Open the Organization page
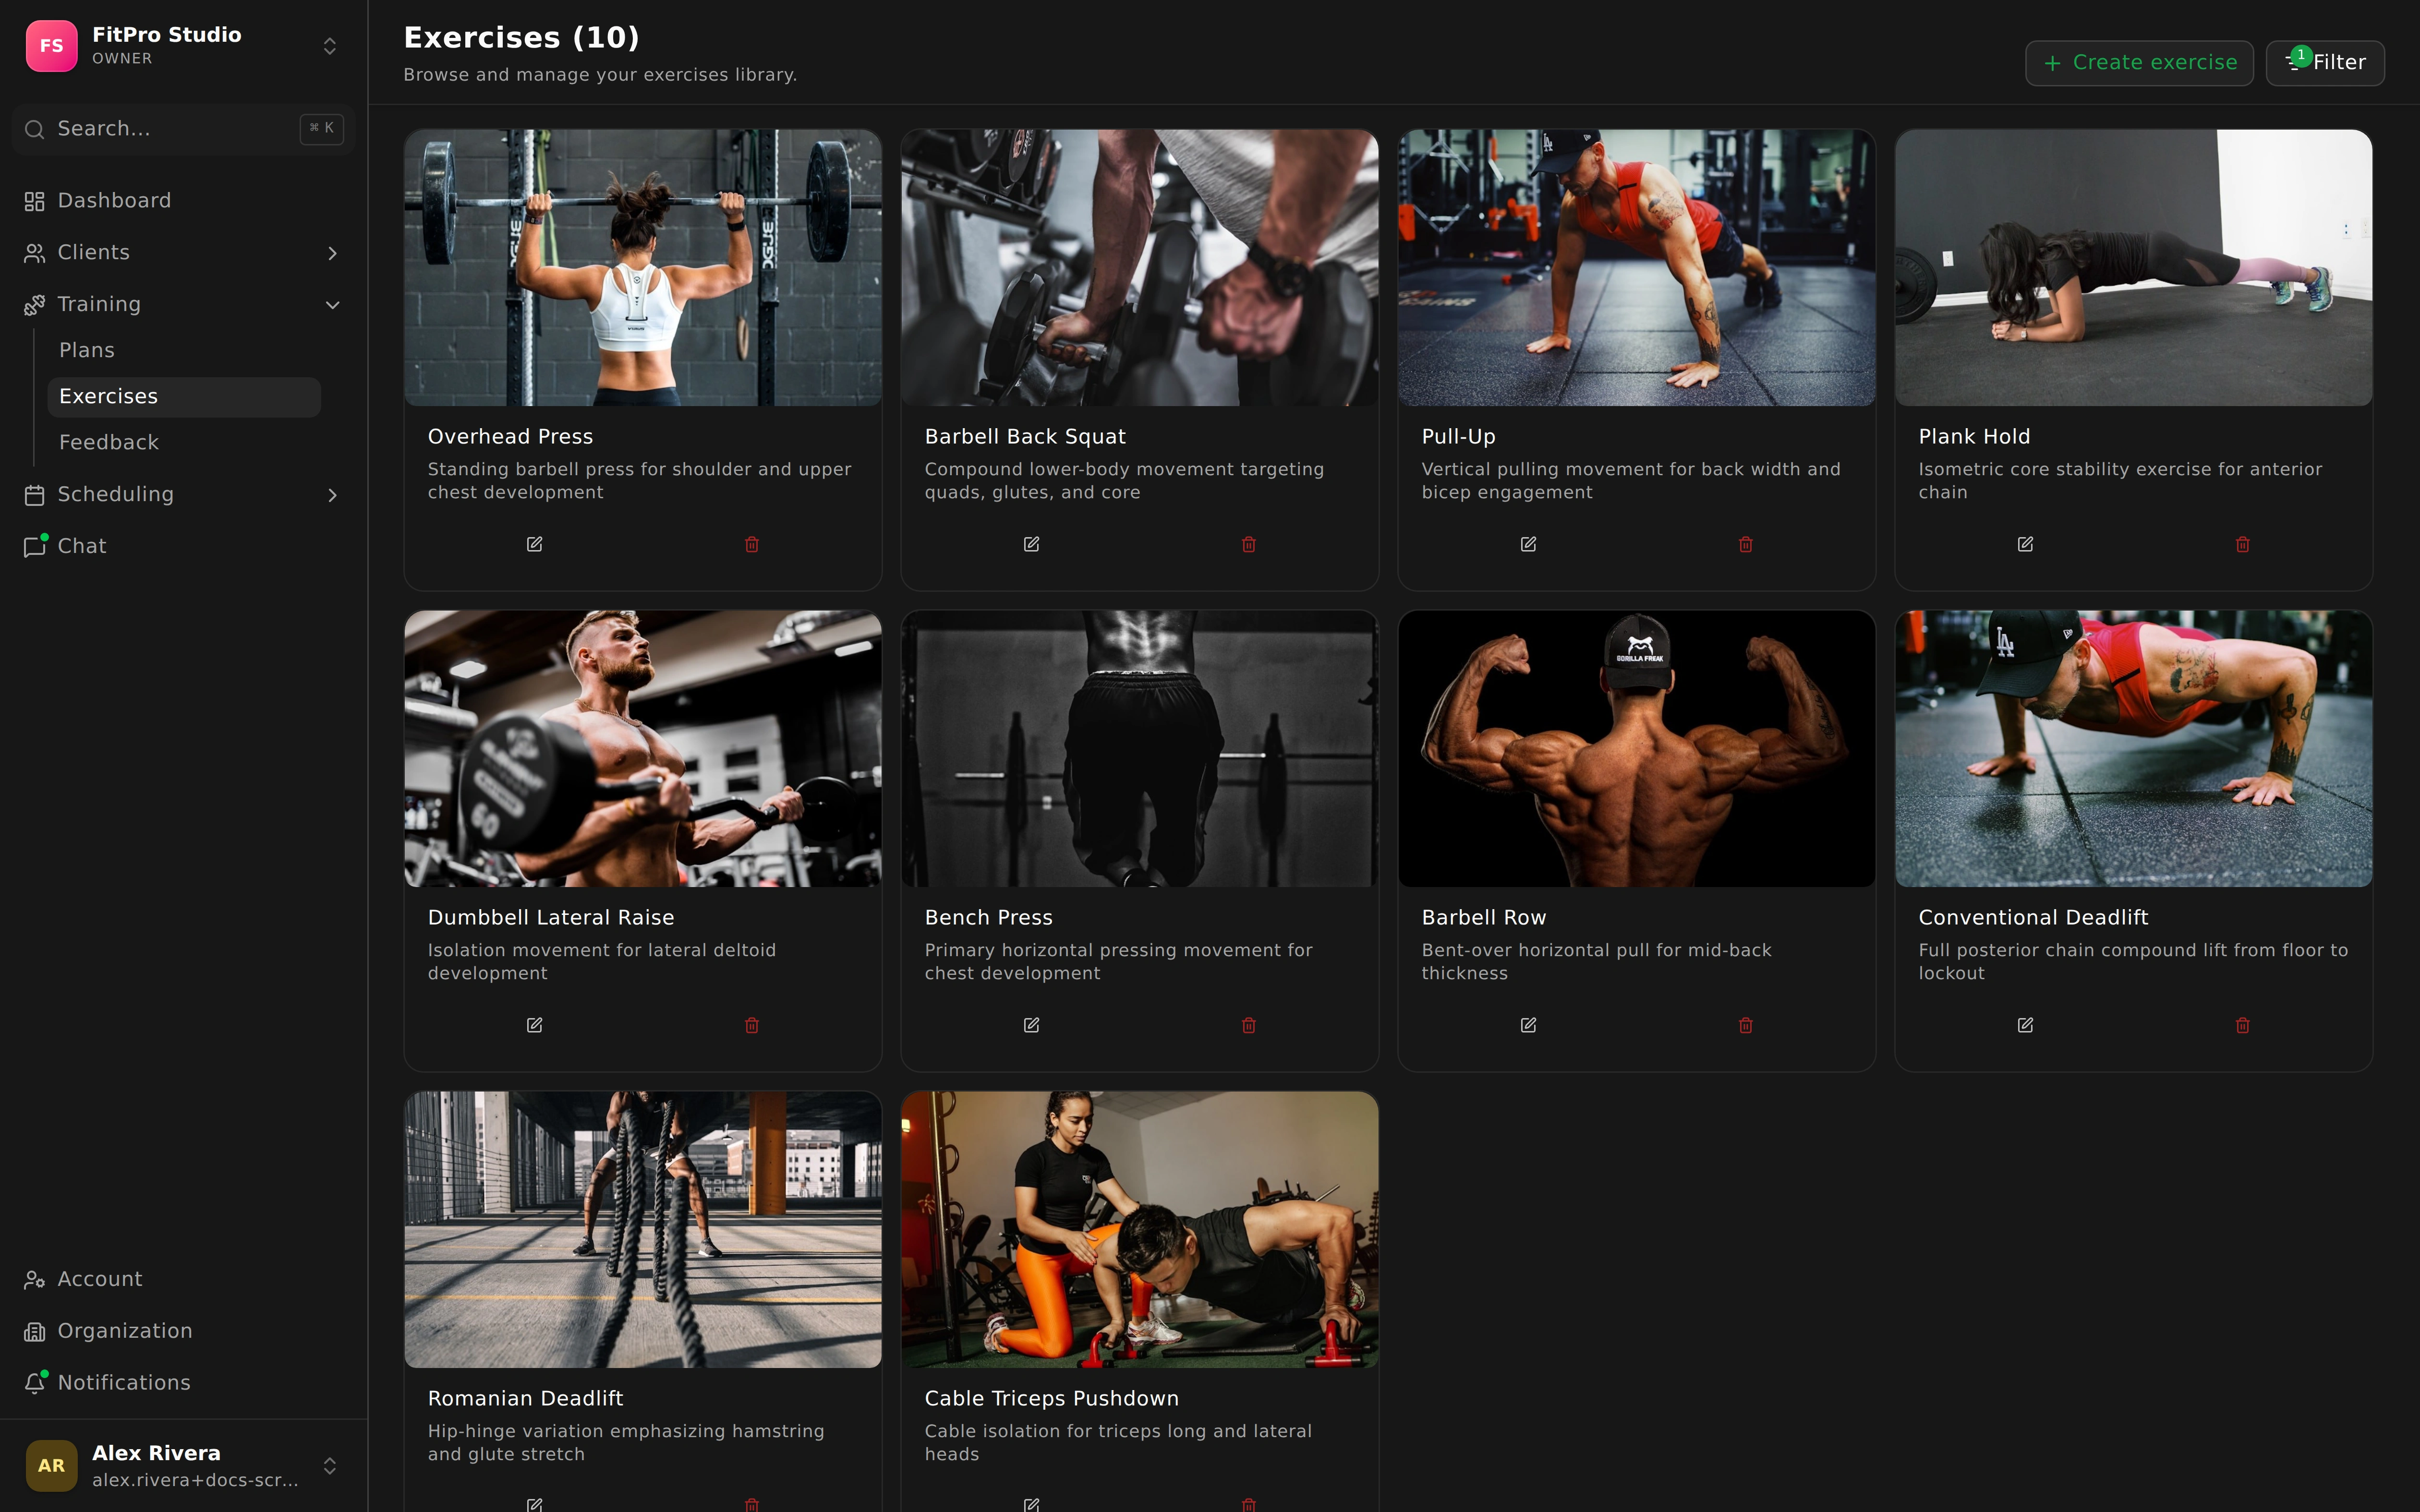This screenshot has height=1512, width=2420. tap(184, 1331)
